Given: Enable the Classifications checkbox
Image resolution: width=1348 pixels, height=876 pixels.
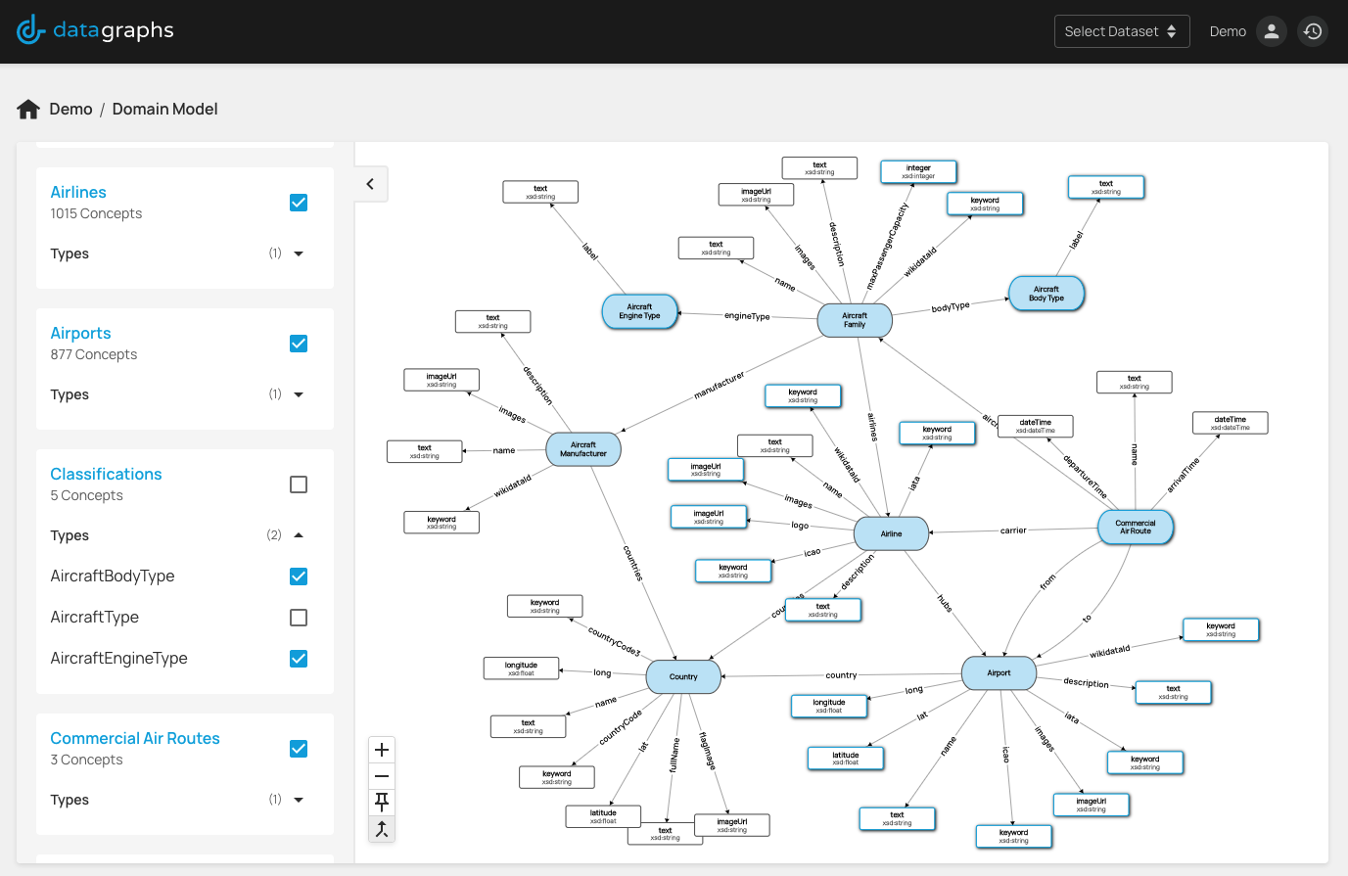Looking at the screenshot, I should click(298, 484).
